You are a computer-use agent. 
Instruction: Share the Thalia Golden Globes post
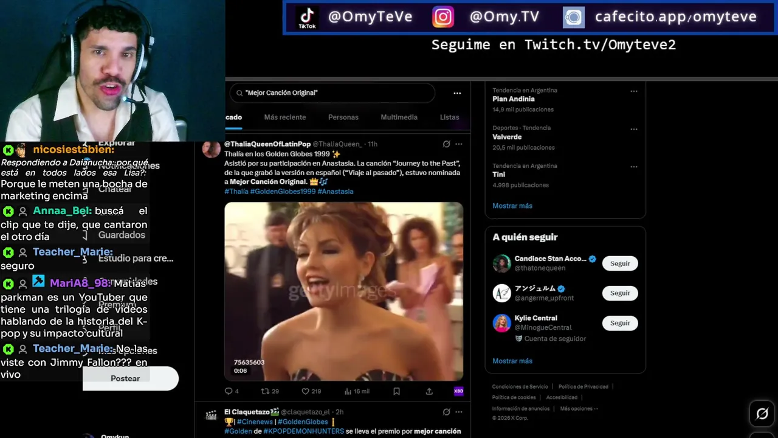point(429,391)
